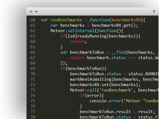Click line number 69
This screenshot has height=119, width=159.
click(33, 69)
